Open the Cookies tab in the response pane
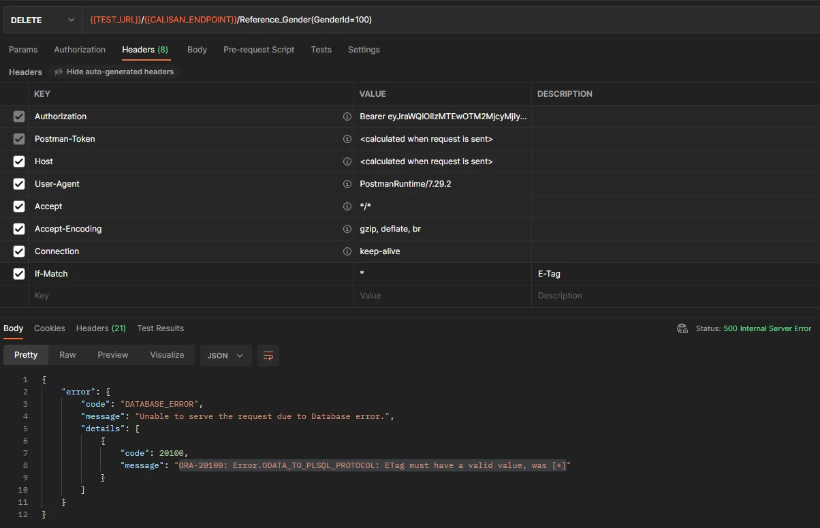 pos(49,328)
